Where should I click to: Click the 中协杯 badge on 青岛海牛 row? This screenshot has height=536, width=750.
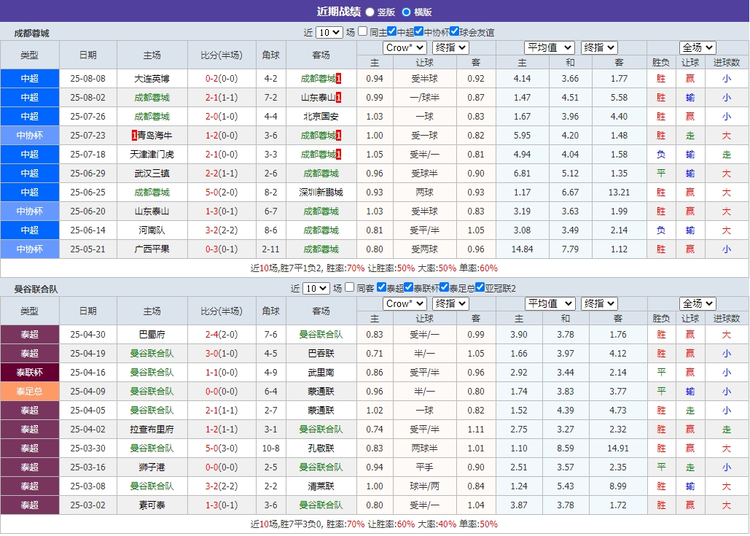tap(29, 136)
